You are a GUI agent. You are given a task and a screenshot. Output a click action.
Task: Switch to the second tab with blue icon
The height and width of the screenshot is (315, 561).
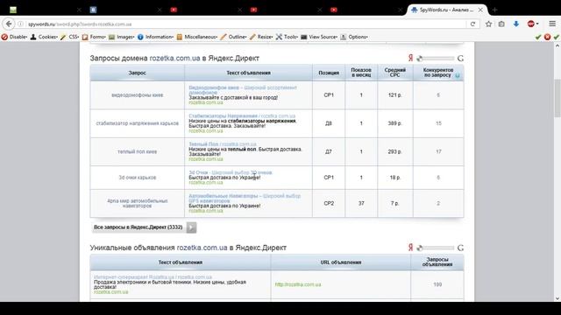point(93,10)
